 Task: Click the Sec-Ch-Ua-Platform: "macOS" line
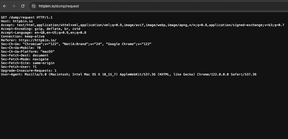pos(28,52)
